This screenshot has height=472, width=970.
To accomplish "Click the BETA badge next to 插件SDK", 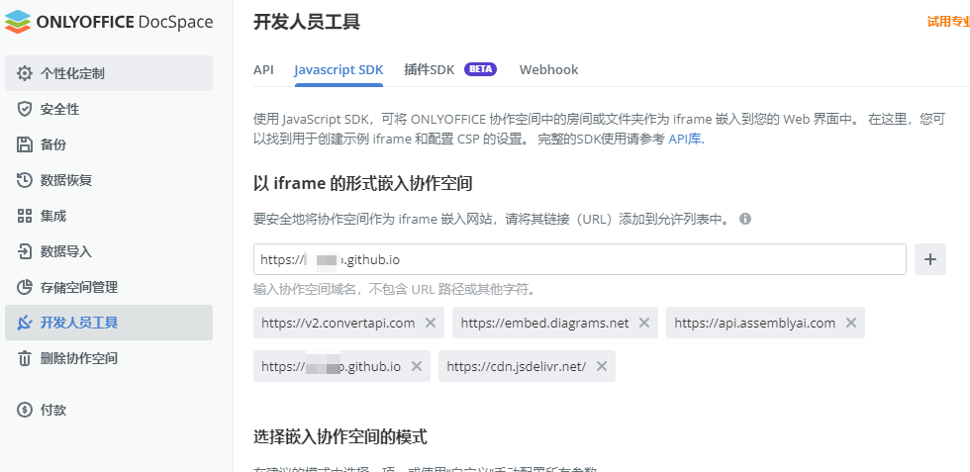I will pyautogui.click(x=481, y=69).
